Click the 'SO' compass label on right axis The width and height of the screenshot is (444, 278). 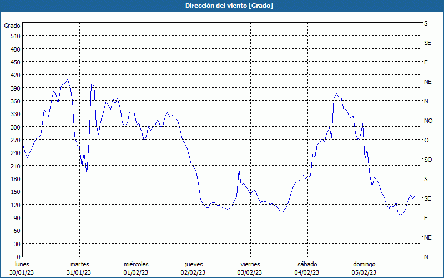pyautogui.click(x=428, y=160)
